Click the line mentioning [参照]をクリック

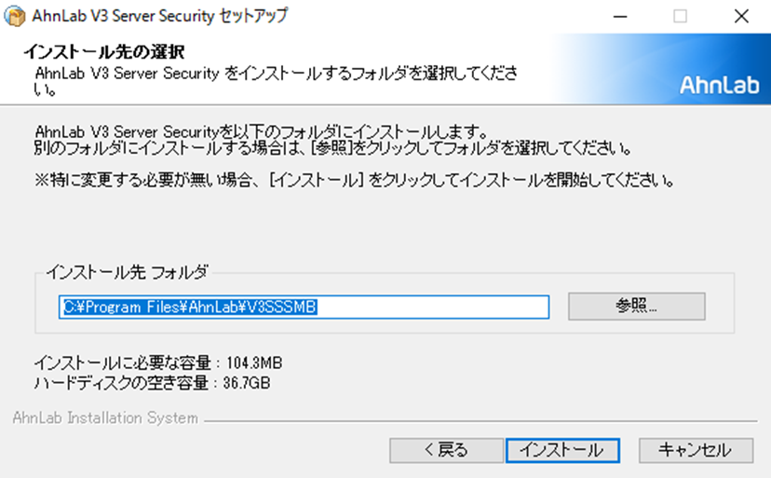pos(332,147)
